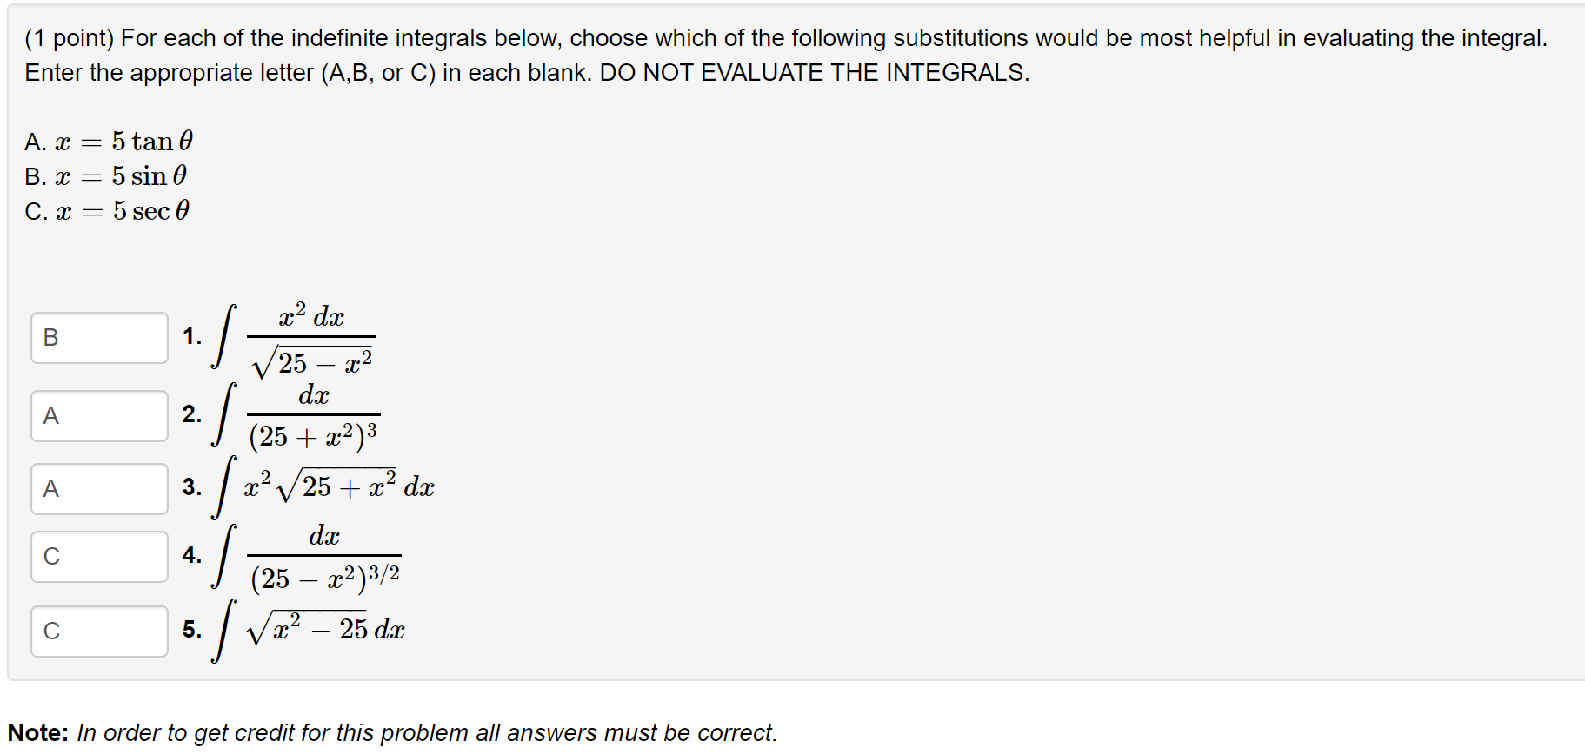The image size is (1585, 754).
Task: Click the integral with (25 − x²)^(3/2) denominator
Action: click(304, 556)
